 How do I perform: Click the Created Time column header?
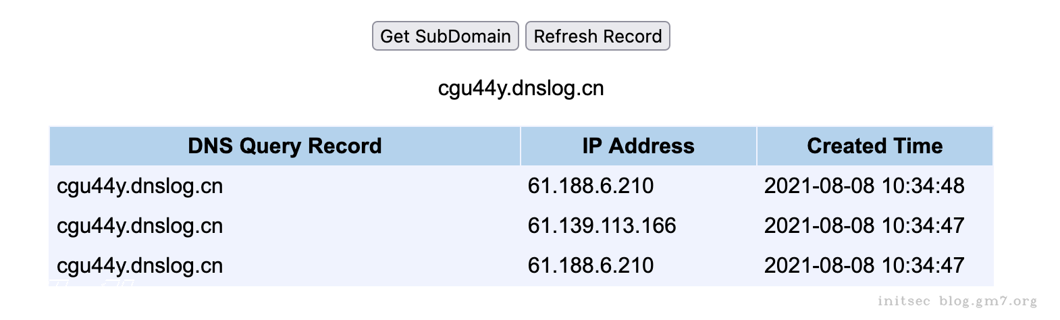[x=874, y=146]
